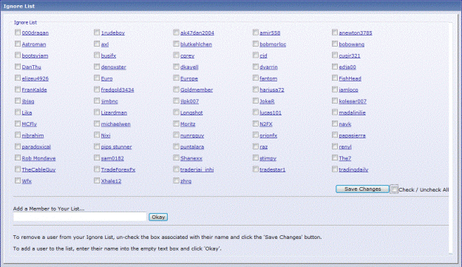Select the checkbox next to amir558
462x267 pixels.
pos(256,33)
